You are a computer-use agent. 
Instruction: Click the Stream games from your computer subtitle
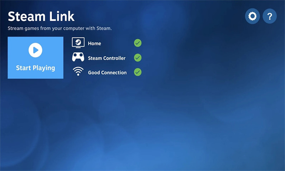tap(60, 28)
